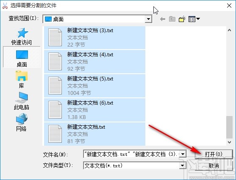236x180 pixels.
Task: Click the file list scrollbar down arrow
Action: tap(229, 142)
